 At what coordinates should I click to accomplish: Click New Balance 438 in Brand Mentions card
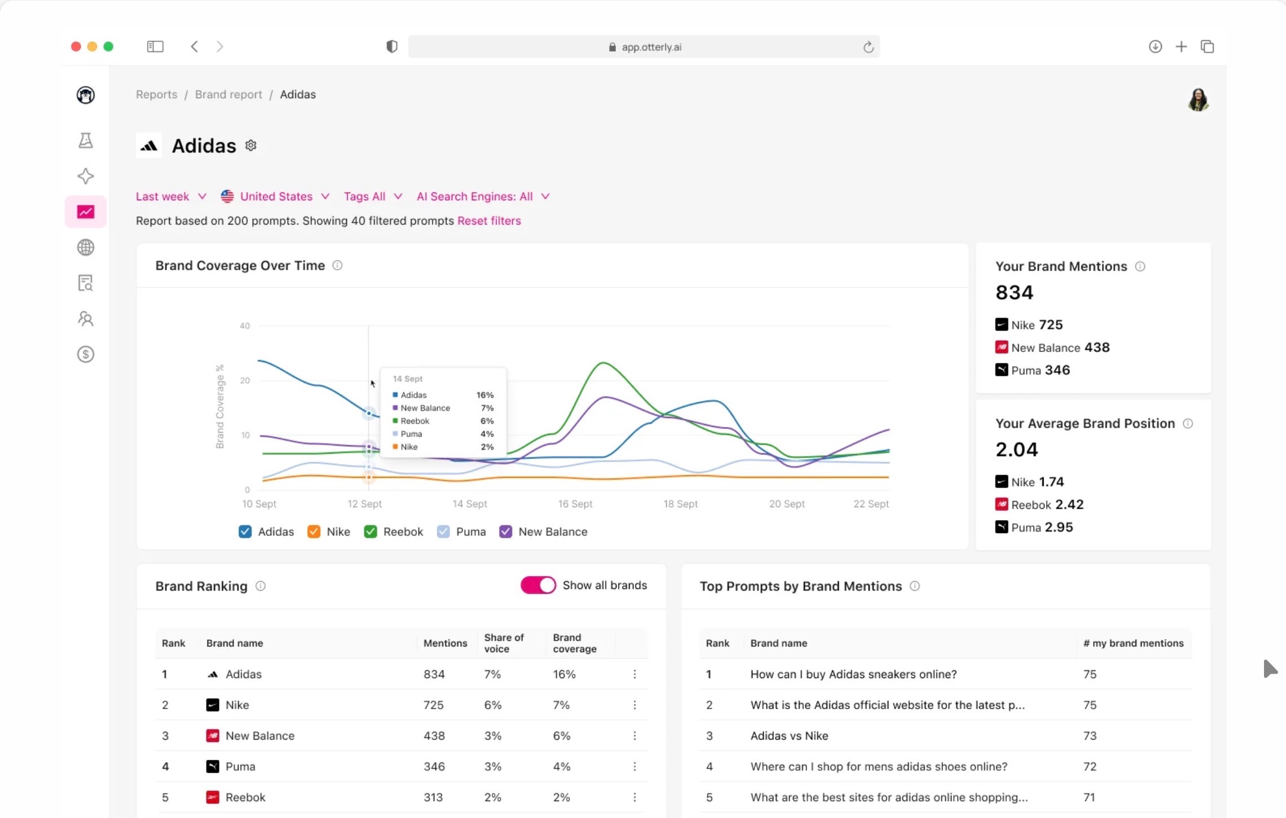click(1052, 348)
